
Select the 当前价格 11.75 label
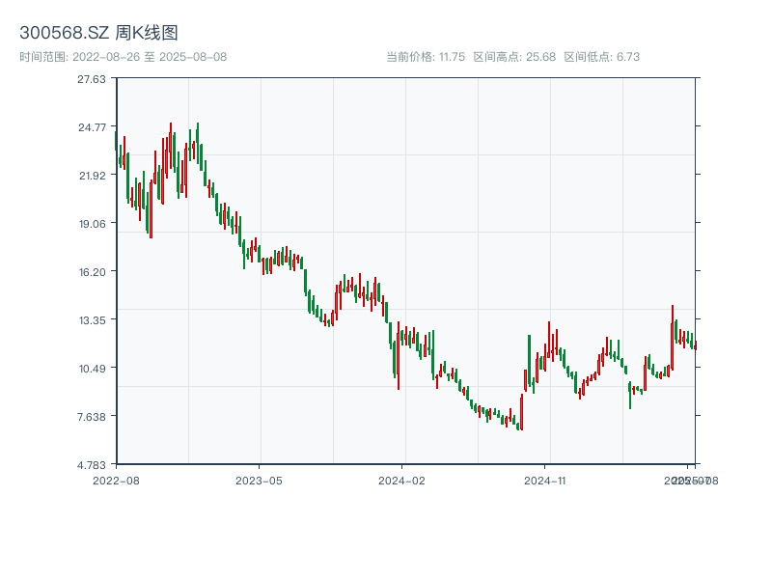point(426,57)
